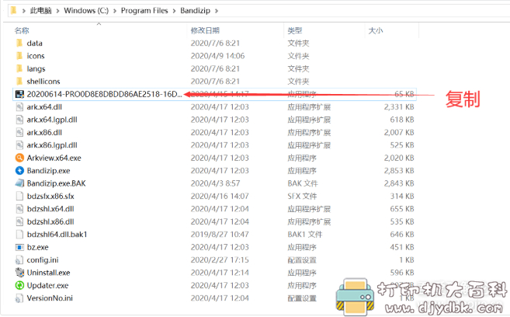Sort by 名称 column header

(x=22, y=30)
